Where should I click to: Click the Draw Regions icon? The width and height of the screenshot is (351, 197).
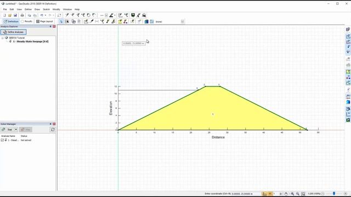pyautogui.click(x=86, y=21)
